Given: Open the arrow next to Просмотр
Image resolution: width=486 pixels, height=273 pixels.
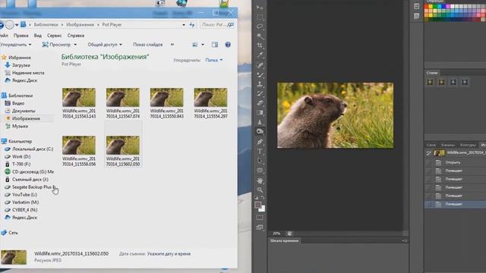Looking at the screenshot, I should (x=75, y=45).
